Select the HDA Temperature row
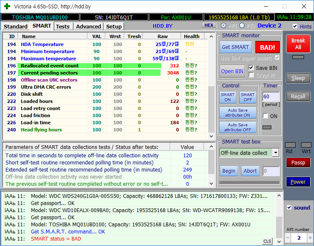Viewport: 314px width, 246px height. (105, 44)
